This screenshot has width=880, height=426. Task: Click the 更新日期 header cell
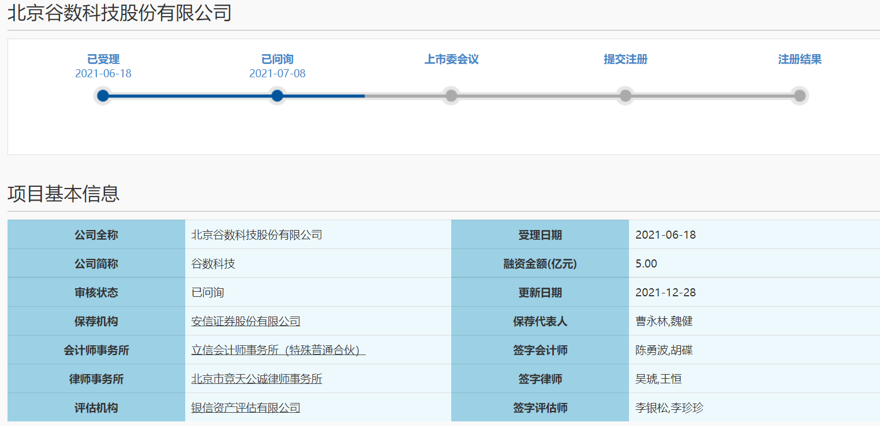[x=540, y=292]
